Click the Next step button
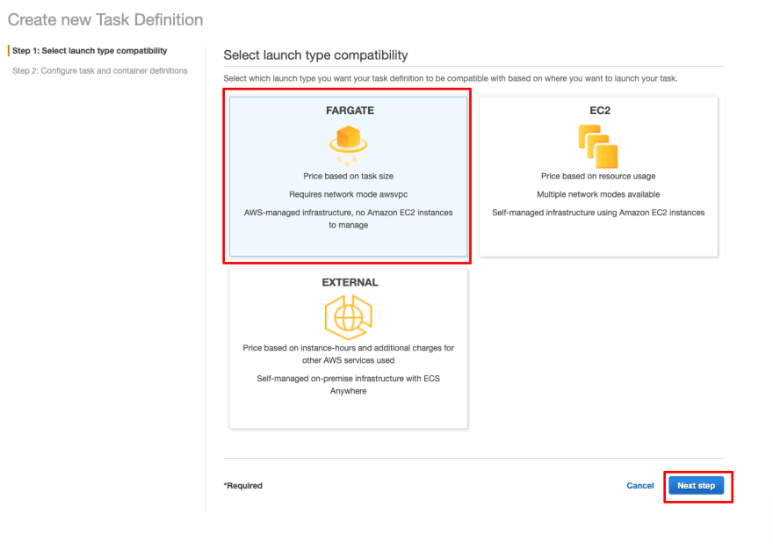Image resolution: width=773 pixels, height=558 pixels. (696, 485)
